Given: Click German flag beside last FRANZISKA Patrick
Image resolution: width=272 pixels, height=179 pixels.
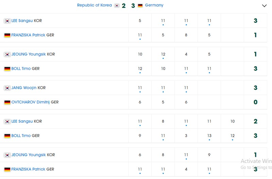Looking at the screenshot, I should point(7,169).
